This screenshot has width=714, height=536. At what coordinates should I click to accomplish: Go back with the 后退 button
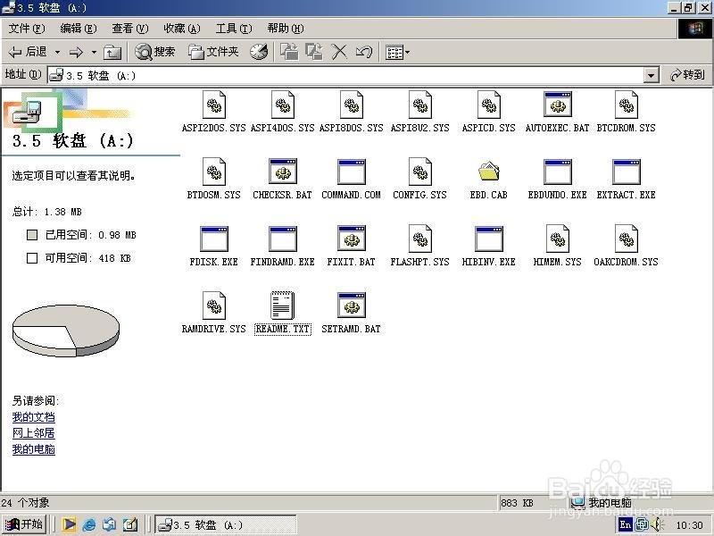coord(28,52)
